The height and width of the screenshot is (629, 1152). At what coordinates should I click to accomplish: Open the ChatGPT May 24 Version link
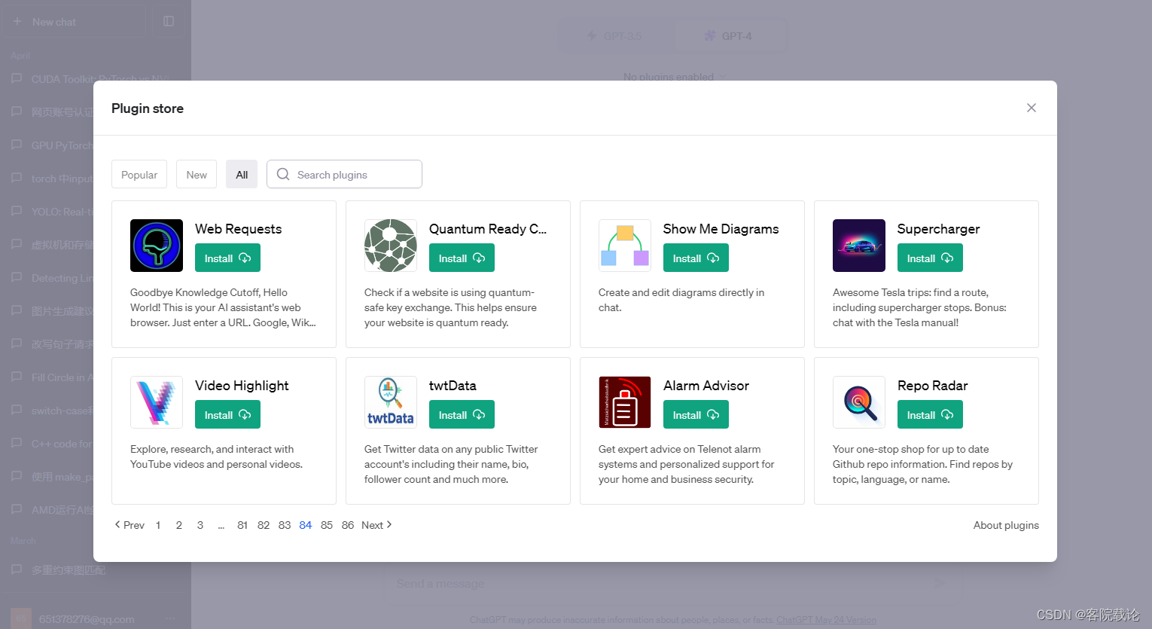826,620
